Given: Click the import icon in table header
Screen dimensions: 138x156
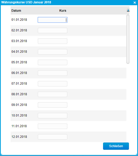Looking at the screenshot, I should (128, 10).
